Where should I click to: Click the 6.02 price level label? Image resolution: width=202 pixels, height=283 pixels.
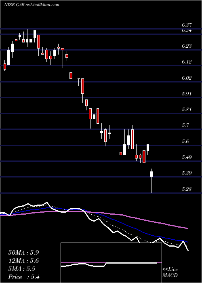pos(187,78)
